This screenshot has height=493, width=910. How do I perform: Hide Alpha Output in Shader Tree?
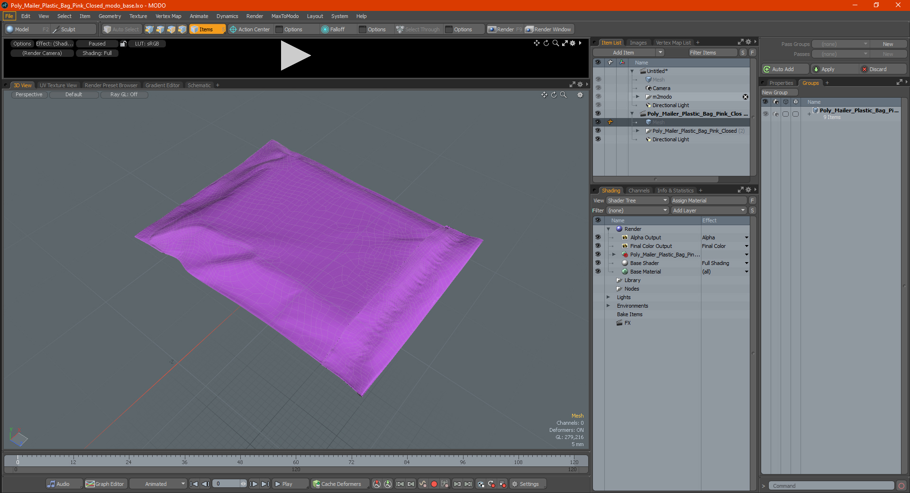(x=598, y=237)
